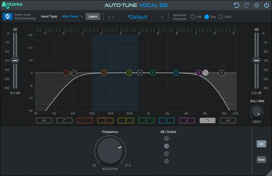
Task: Click the output gain slider handle
Action: (256, 60)
